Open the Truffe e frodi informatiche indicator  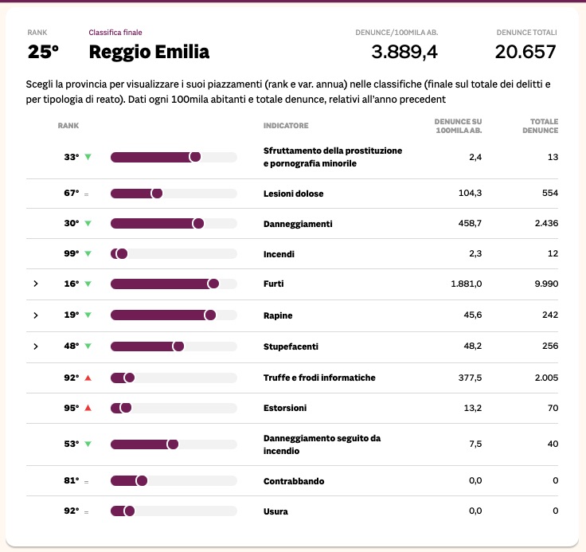coord(318,378)
